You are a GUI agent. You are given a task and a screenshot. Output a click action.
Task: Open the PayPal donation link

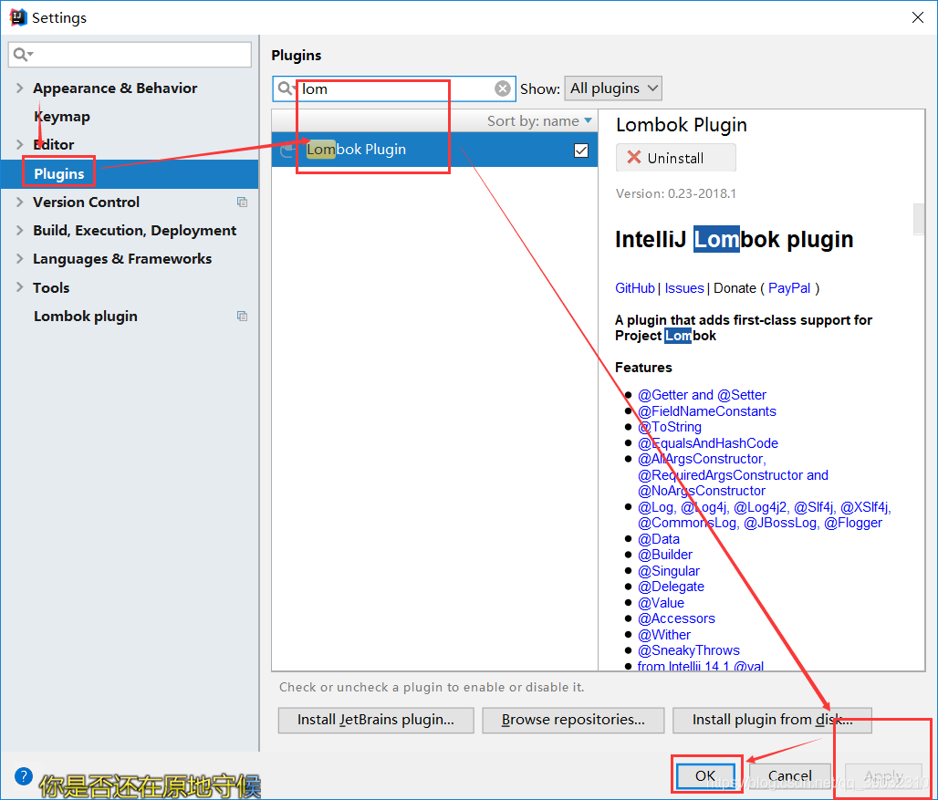click(789, 288)
